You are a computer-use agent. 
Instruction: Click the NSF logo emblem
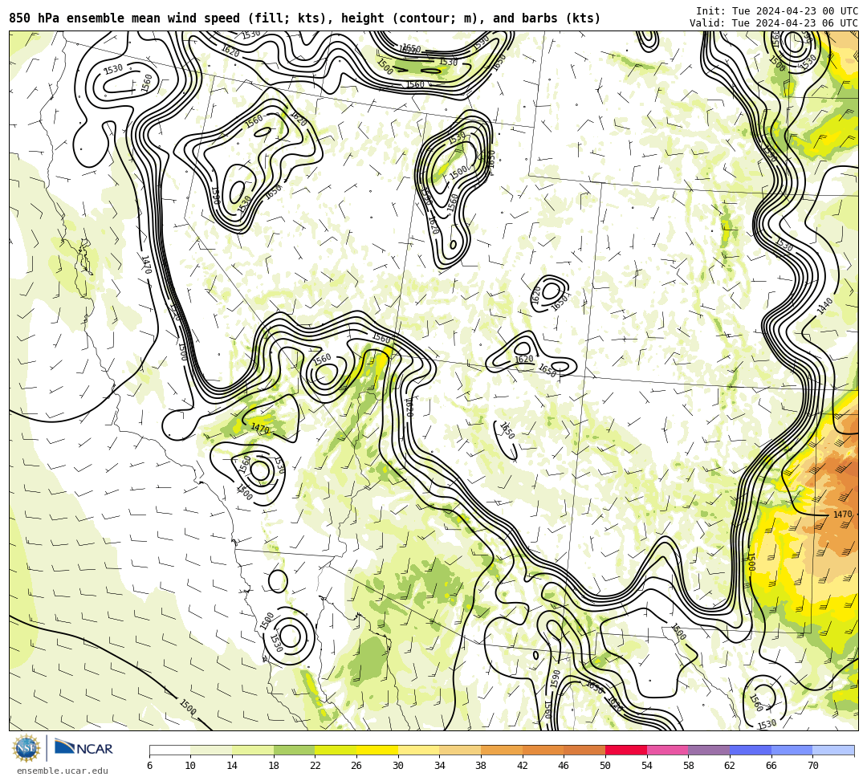click(26, 748)
